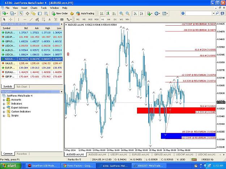
Task: Click the New Order button
Action: (60, 13)
